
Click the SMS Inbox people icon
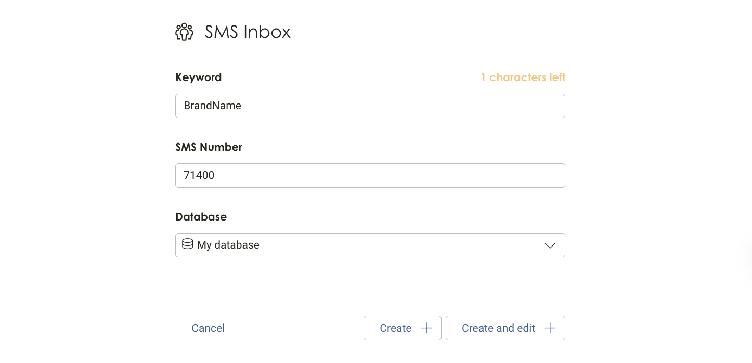(184, 32)
